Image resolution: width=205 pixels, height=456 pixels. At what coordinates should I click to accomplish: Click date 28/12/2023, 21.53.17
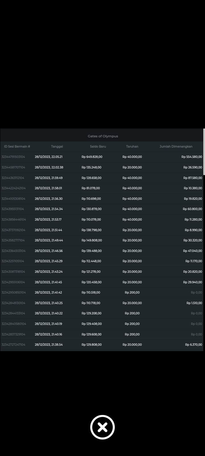(48, 219)
